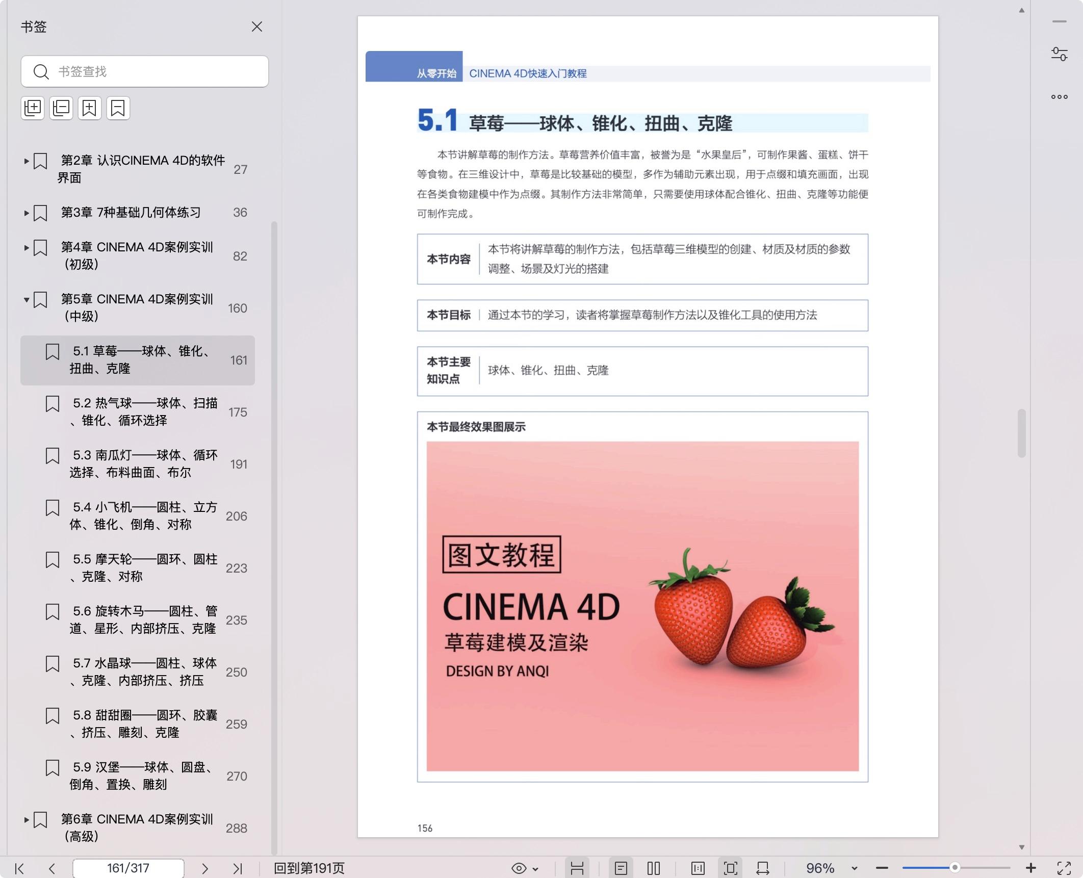This screenshot has height=878, width=1083.
Task: Toggle fit width icon
Action: (x=763, y=868)
